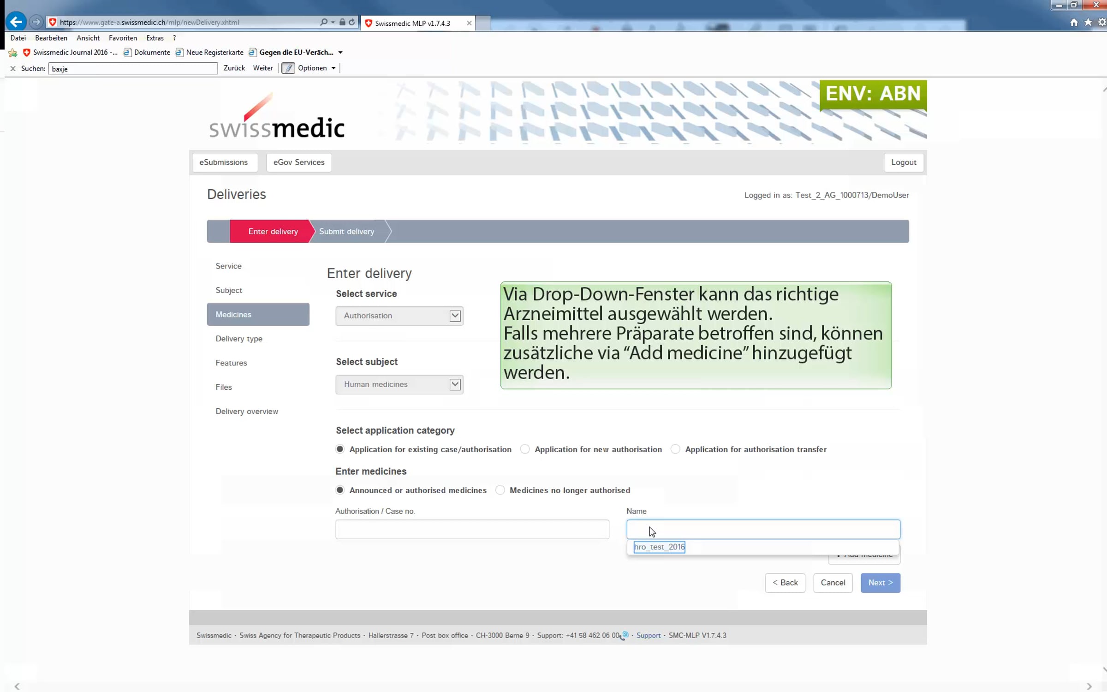Open a new blank browser tab
The height and width of the screenshot is (692, 1107).
click(x=483, y=23)
